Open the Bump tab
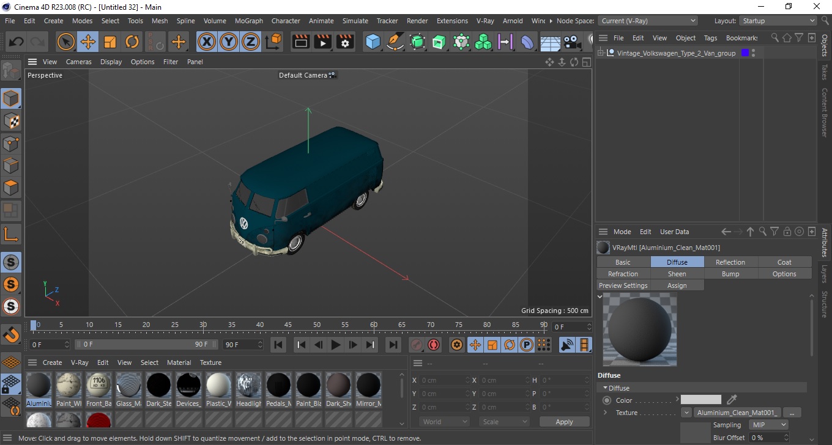This screenshot has width=832, height=445. pyautogui.click(x=730, y=274)
